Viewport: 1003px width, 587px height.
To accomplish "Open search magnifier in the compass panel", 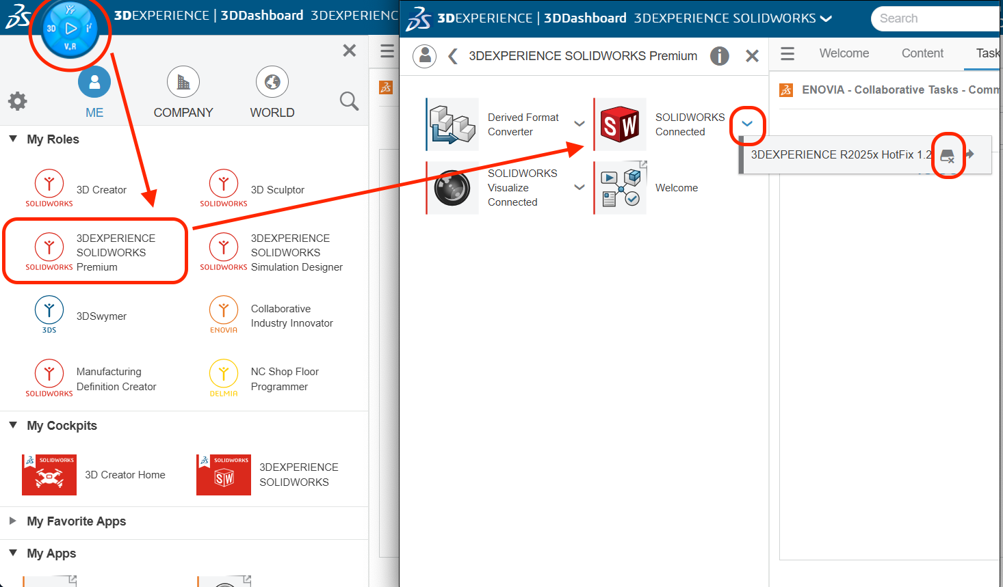I will (x=349, y=101).
